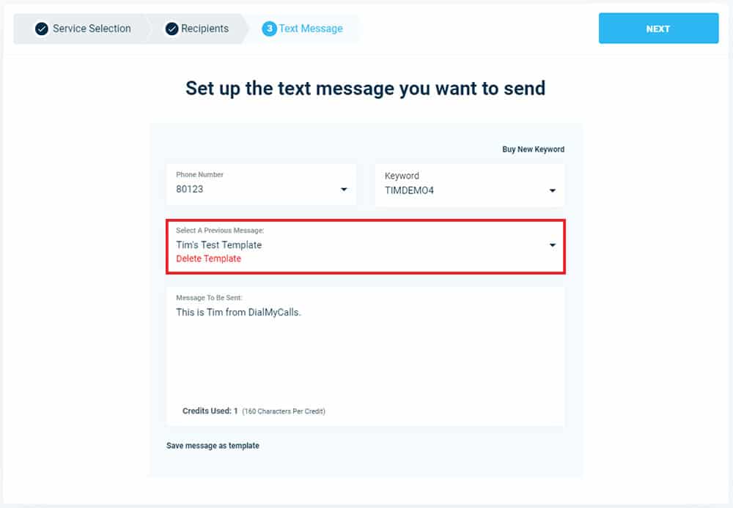Click the TIMDEMO4 keyword value
This screenshot has height=508, width=733.
pos(409,190)
